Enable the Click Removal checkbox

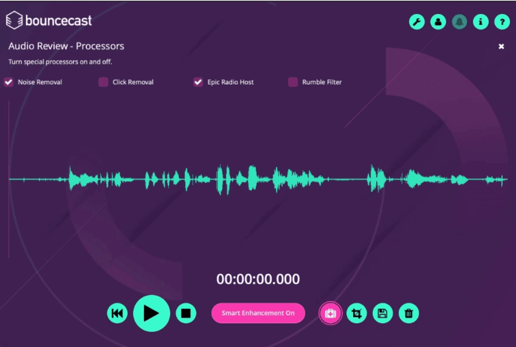103,82
